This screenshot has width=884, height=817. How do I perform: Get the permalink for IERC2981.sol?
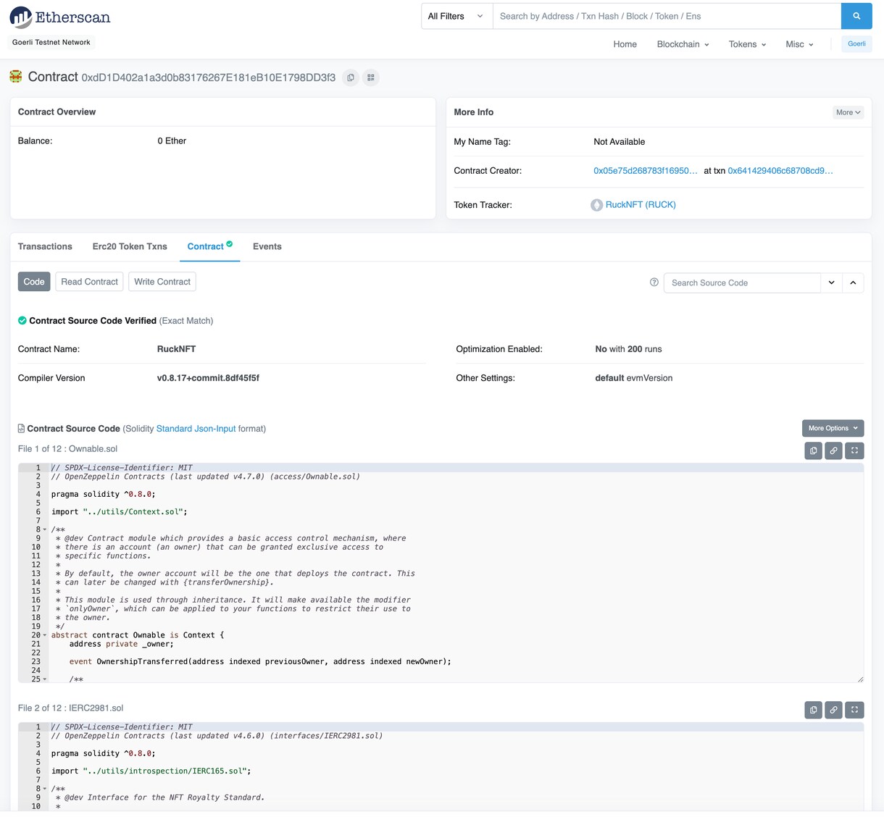point(834,710)
